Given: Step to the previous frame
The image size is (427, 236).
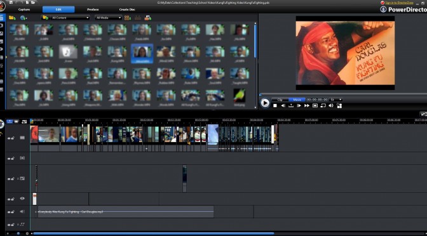Looking at the screenshot, I should point(283,105).
